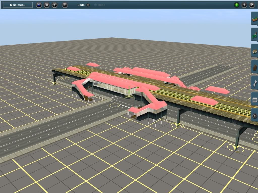Image resolution: width=258 pixels, height=193 pixels.
Task: Click the green status light icon
Action: pyautogui.click(x=237, y=5)
